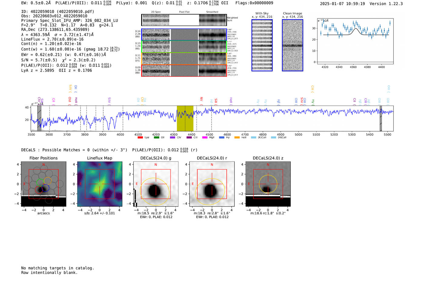424x289 pixels.
Task: Click the 2D Spec column header
Action: point(156,12)
